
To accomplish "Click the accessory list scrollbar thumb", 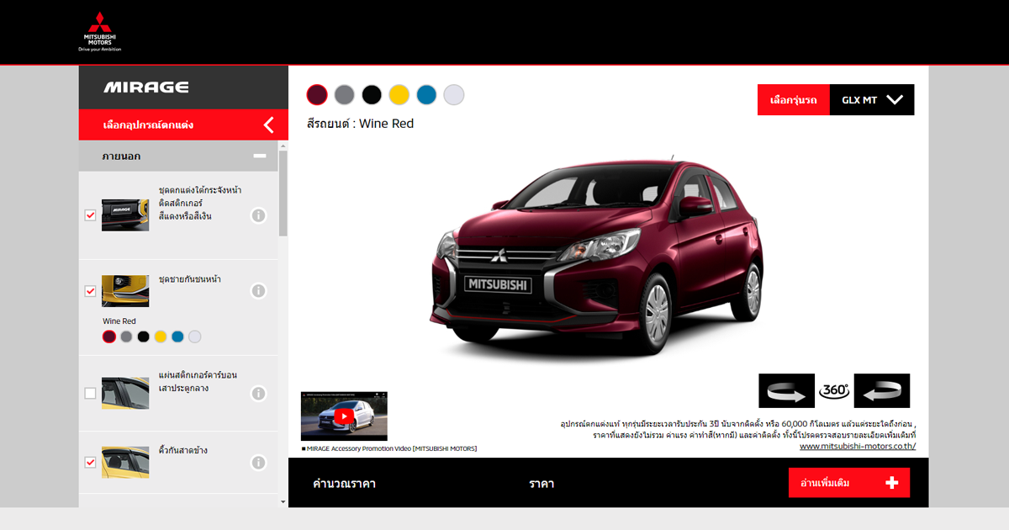I will tap(283, 193).
